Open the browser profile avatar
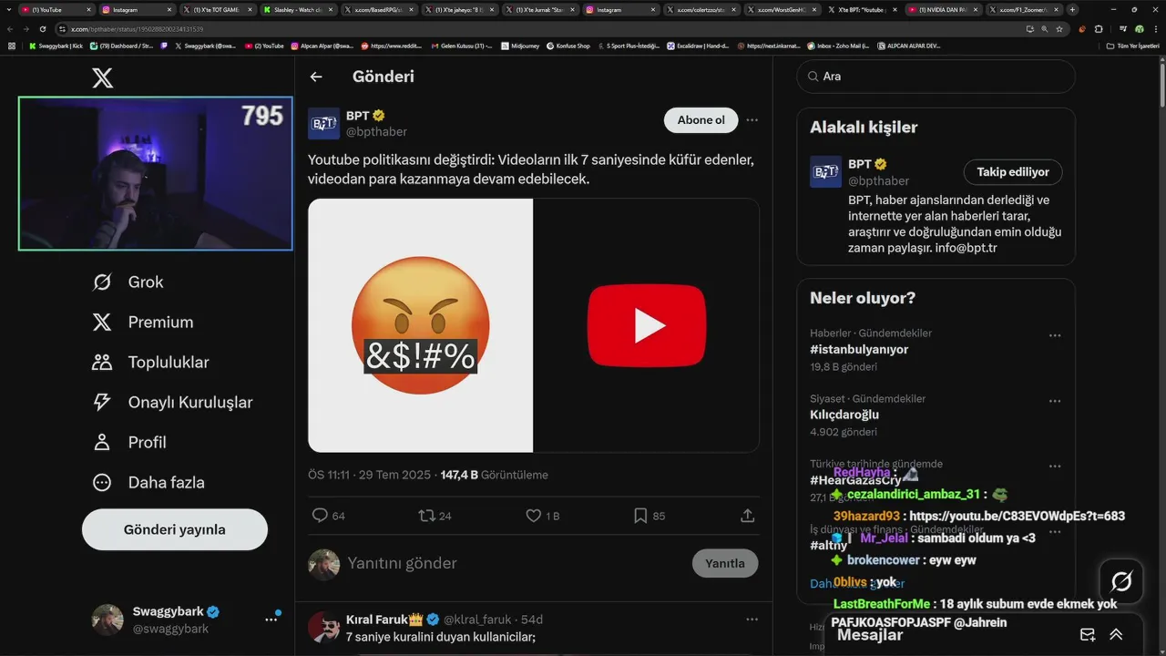Screen dimensions: 1166x656 [1138, 29]
